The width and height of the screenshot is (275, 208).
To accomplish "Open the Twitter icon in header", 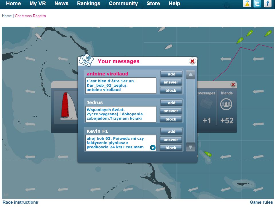I will click(257, 3).
